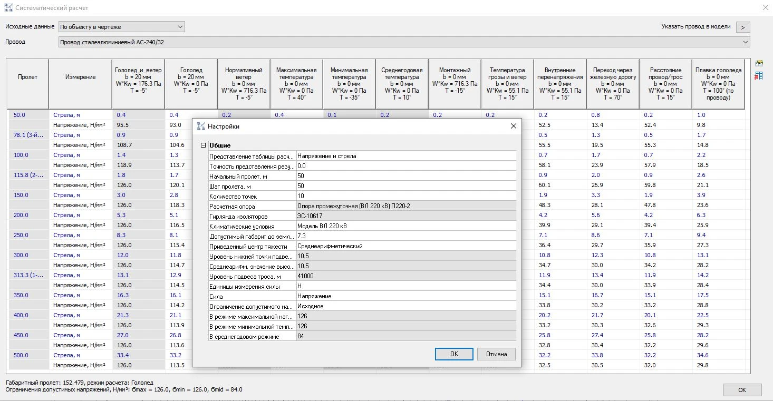
Task: Select the Плавка гололеда column header
Action: (x=718, y=83)
